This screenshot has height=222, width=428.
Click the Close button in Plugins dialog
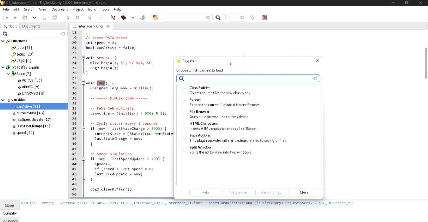click(304, 193)
